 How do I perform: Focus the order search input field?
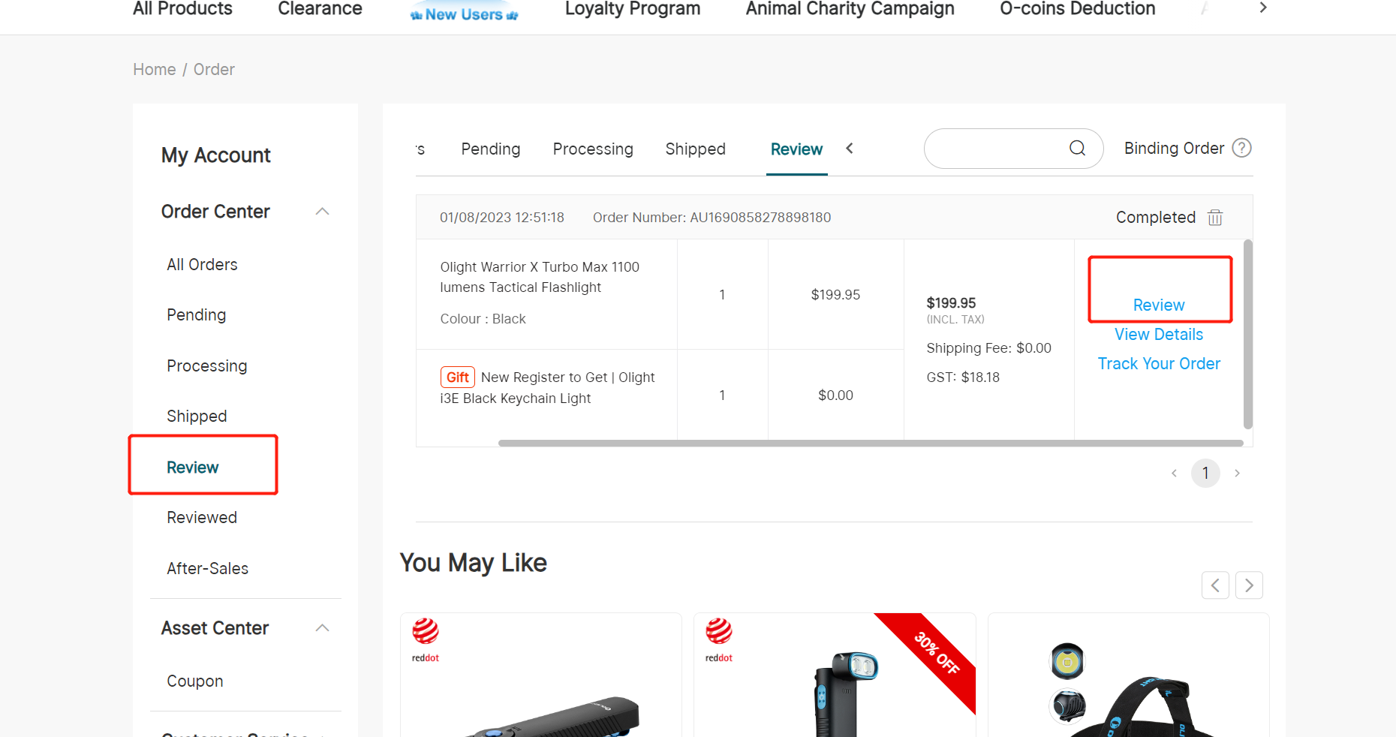click(994, 149)
